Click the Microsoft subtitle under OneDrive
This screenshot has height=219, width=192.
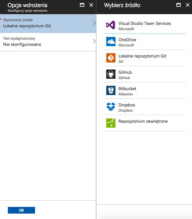pos(126,45)
